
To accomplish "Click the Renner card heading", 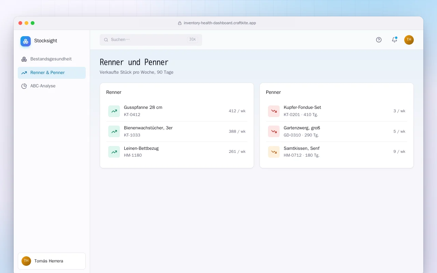I will (x=114, y=92).
